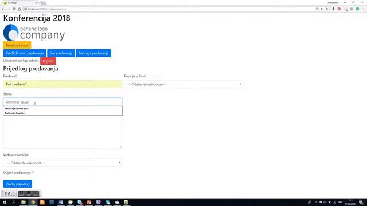Viewport: 367px width, 206px height.
Task: Open the purple Viber icon in taskbar
Action: 98,202
